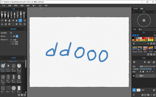Hide layer 1 with its eye icon
The width and height of the screenshot is (156, 97).
point(134,76)
